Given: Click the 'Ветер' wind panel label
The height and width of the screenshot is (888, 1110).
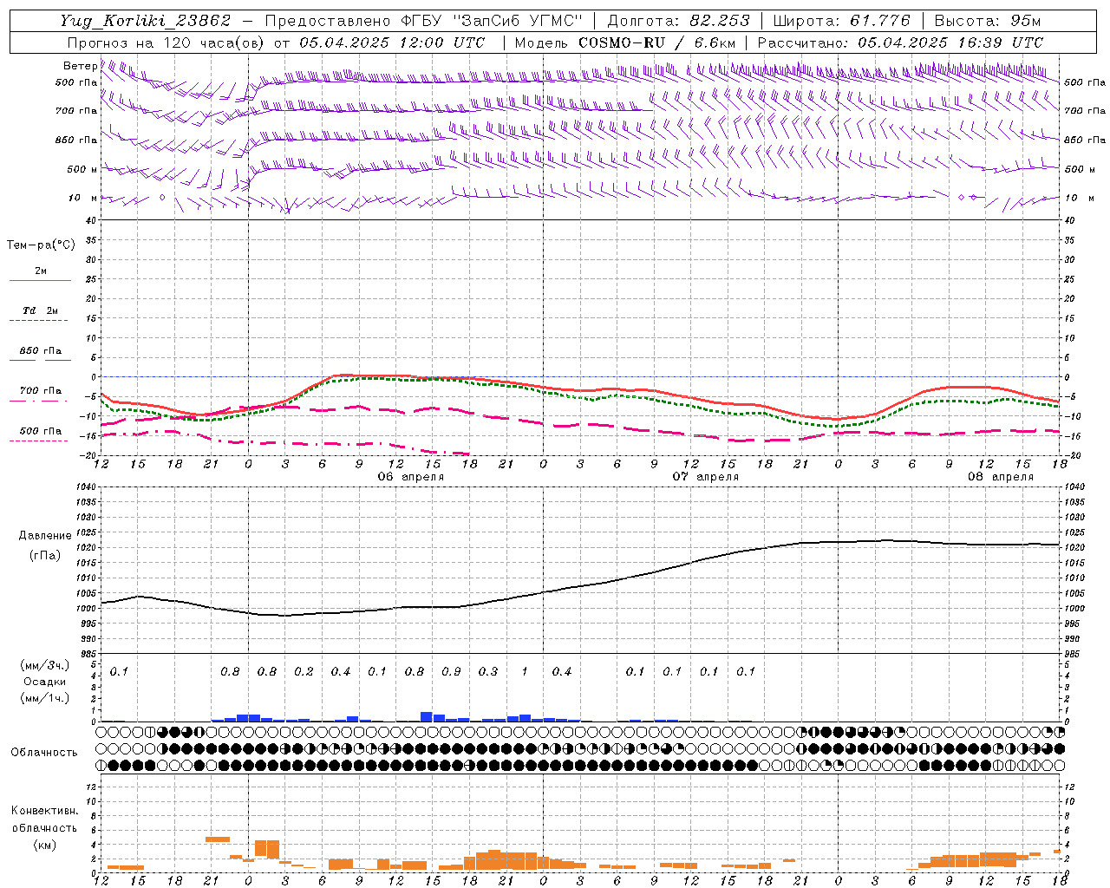Looking at the screenshot, I should click(80, 66).
